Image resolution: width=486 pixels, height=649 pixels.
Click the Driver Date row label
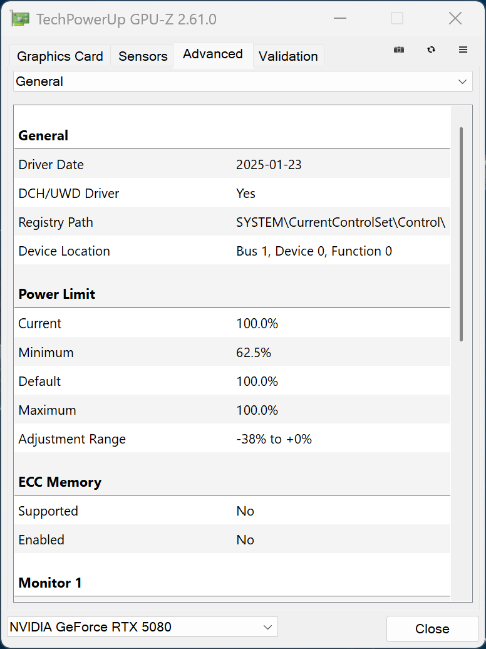[51, 165]
